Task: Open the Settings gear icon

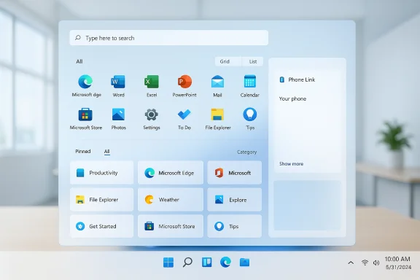Action: (152, 114)
